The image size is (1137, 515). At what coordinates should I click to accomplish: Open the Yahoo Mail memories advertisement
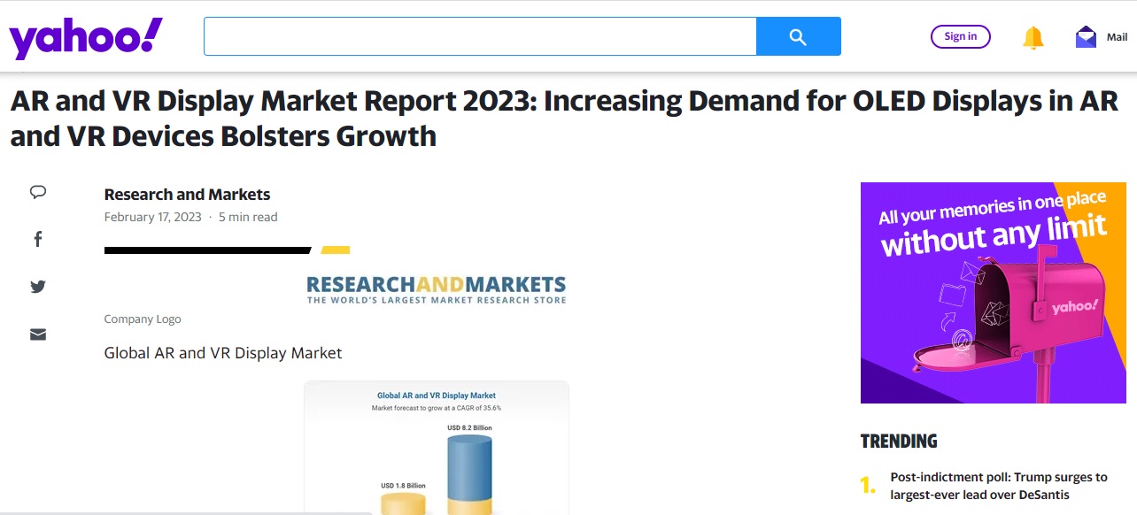[x=993, y=293]
